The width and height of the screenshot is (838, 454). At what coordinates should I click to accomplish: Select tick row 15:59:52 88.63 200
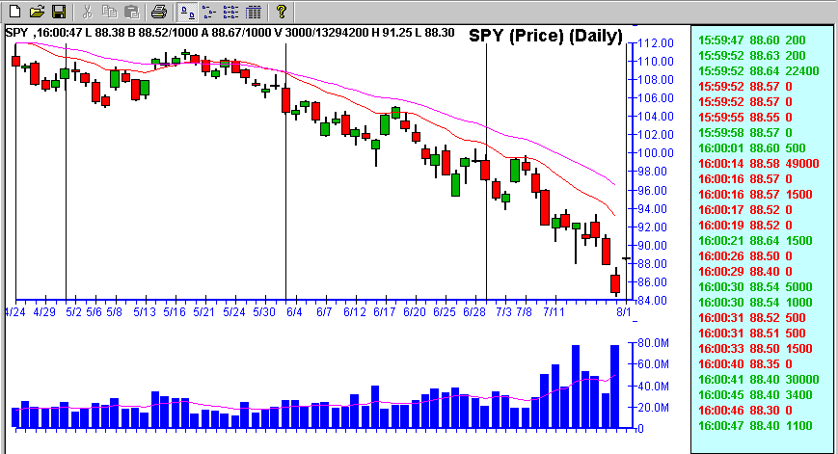(751, 56)
